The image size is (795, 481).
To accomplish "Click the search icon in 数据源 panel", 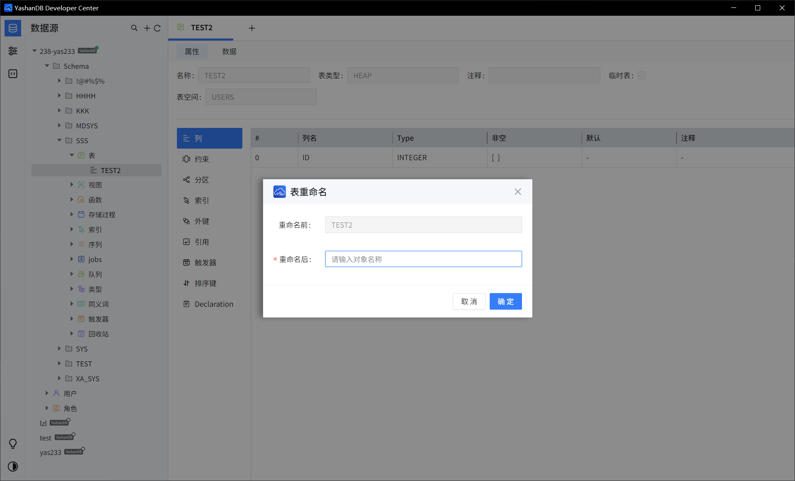I will pos(134,28).
